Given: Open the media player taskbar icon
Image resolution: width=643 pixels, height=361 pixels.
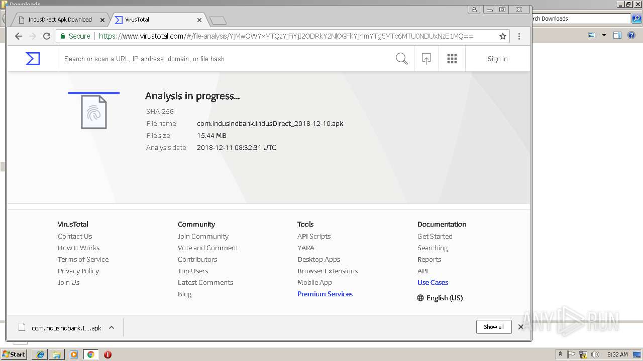Looking at the screenshot, I should pos(74,354).
